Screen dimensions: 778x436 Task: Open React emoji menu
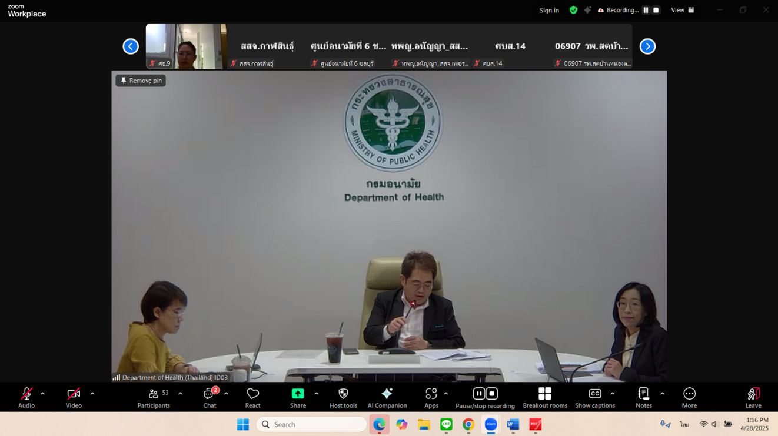252,397
